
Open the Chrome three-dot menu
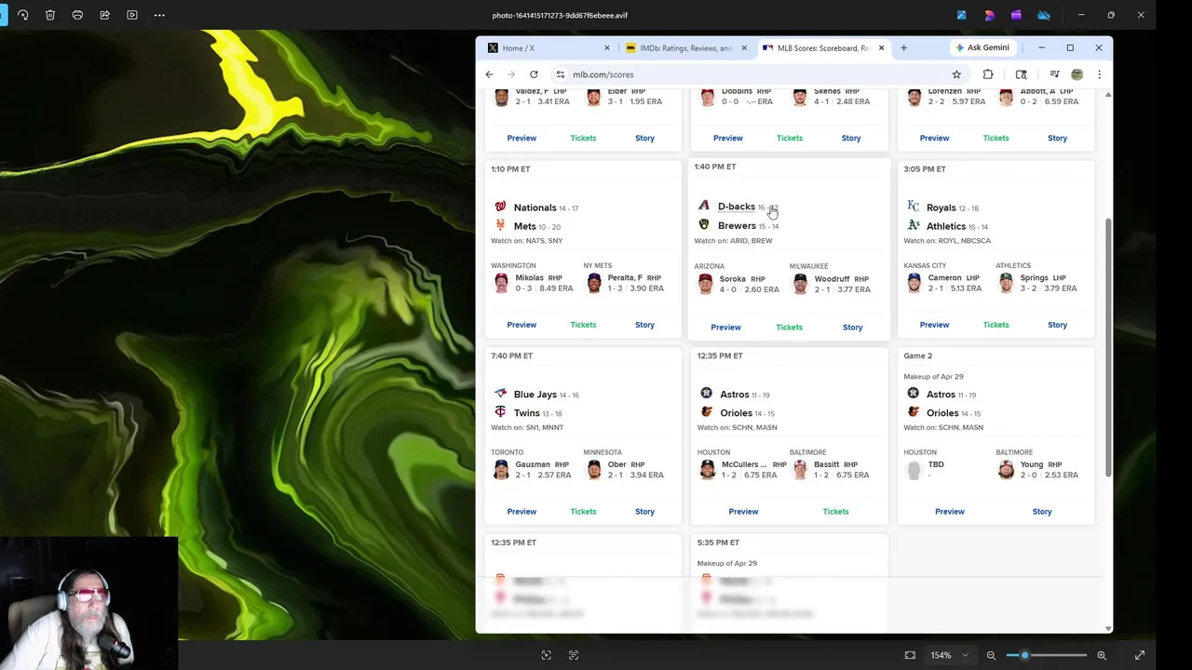click(1099, 74)
